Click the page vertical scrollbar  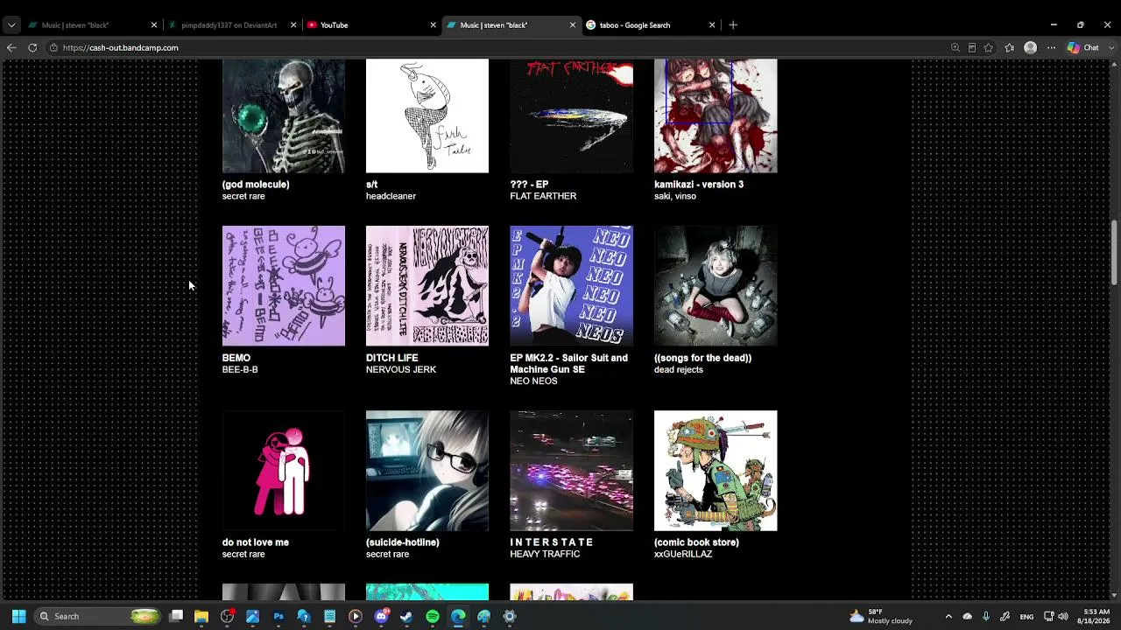pyautogui.click(x=1114, y=253)
